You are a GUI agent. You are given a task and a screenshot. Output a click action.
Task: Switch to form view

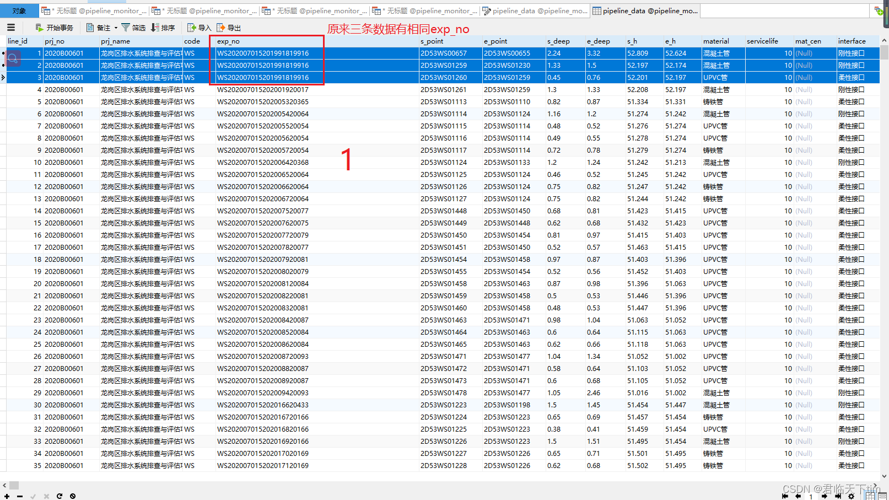pyautogui.click(x=881, y=496)
